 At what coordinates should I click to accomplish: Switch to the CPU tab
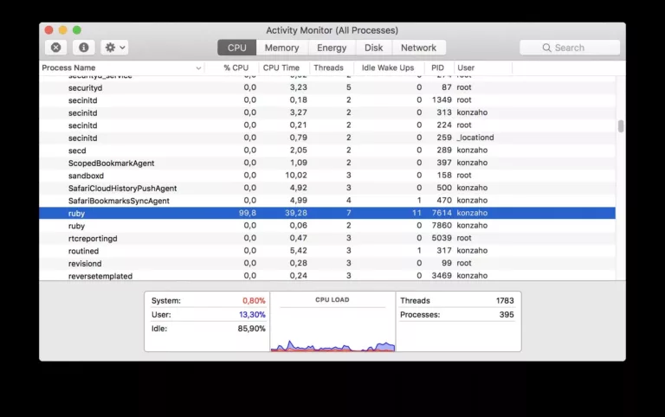click(x=236, y=48)
